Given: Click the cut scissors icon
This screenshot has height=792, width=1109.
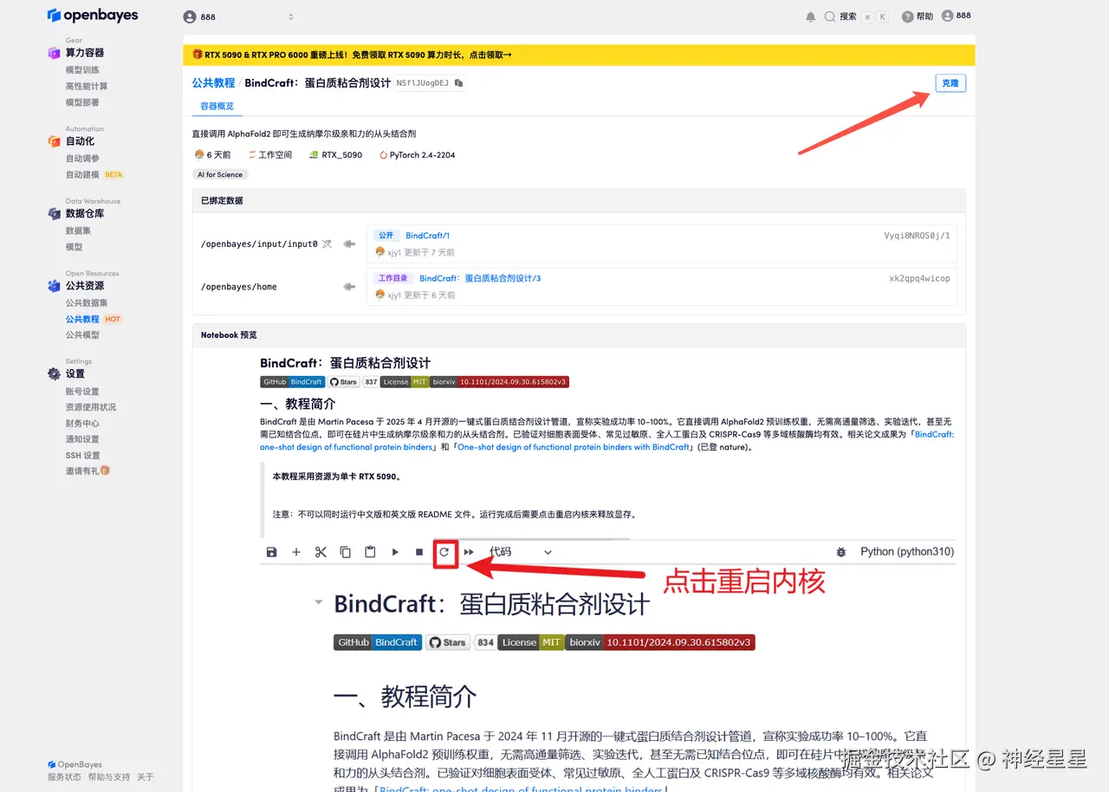Looking at the screenshot, I should point(321,552).
